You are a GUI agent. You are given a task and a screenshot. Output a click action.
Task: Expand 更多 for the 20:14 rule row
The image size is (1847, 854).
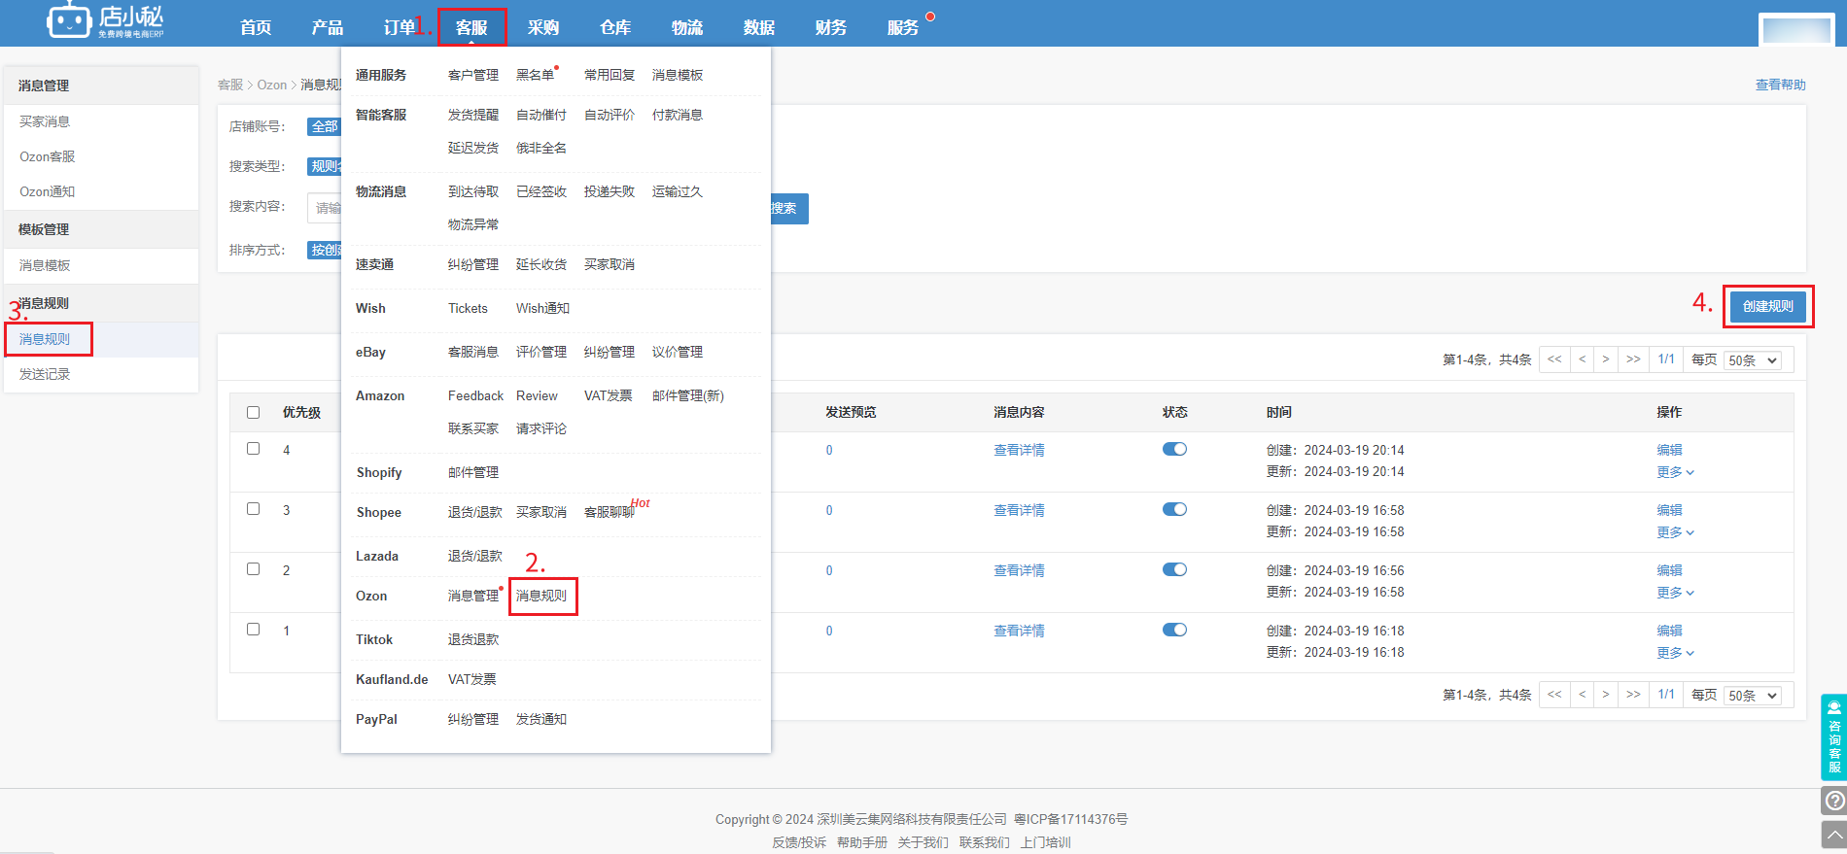(1675, 472)
